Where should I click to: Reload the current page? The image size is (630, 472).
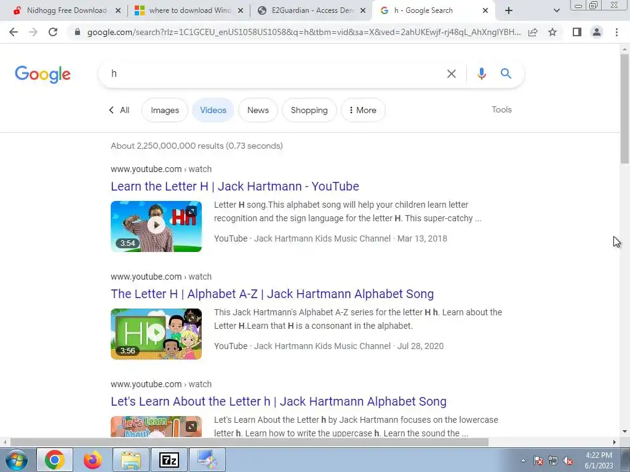click(53, 32)
